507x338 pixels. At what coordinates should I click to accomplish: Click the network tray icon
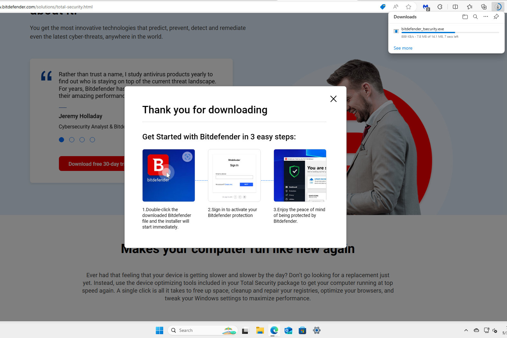(x=486, y=330)
